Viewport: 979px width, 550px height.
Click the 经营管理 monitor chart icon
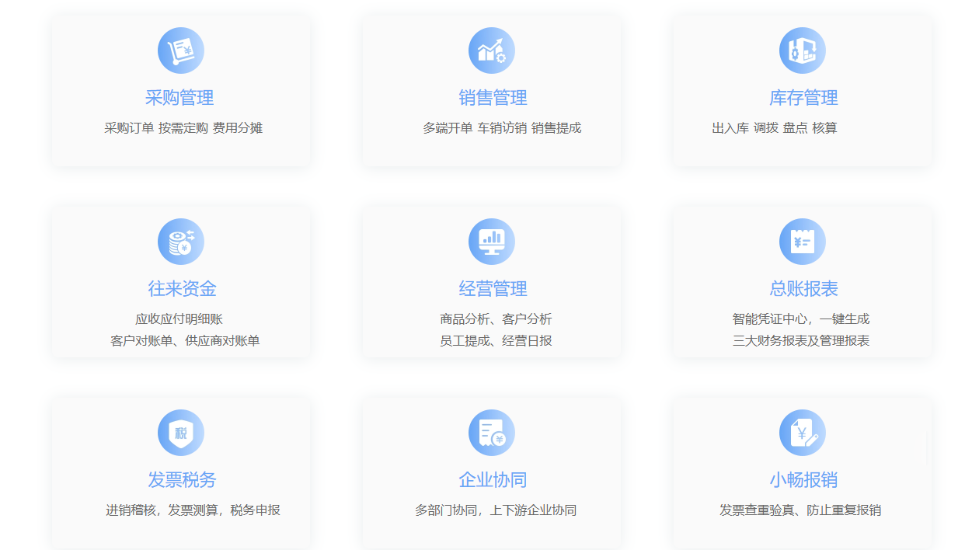[492, 242]
